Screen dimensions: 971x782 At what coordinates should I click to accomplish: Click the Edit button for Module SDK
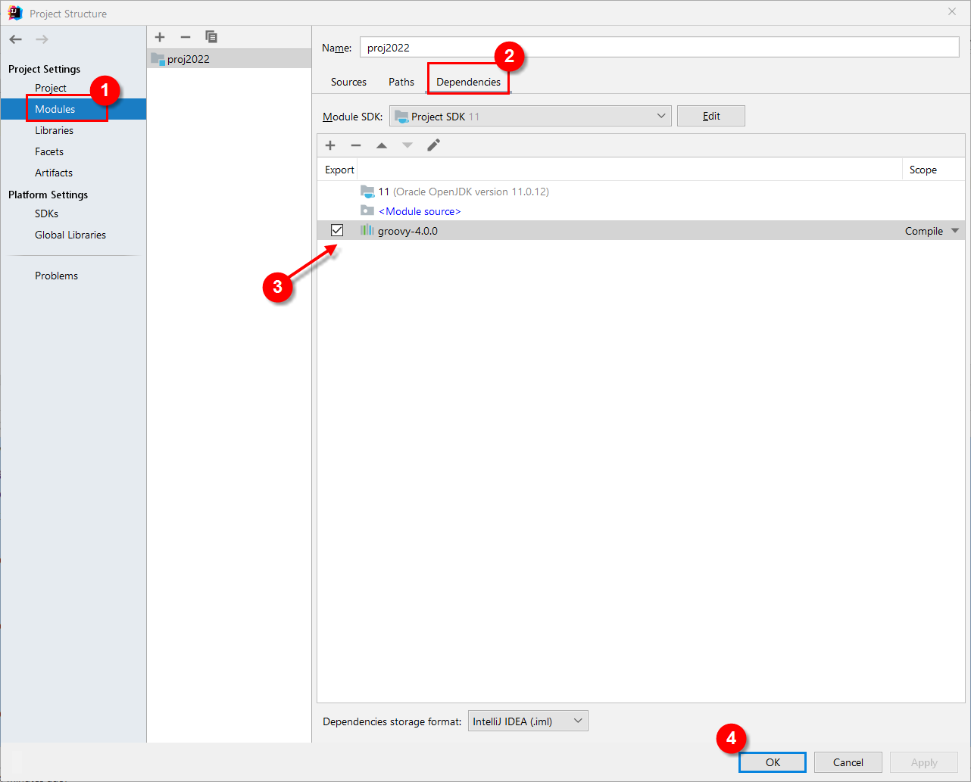tap(711, 116)
